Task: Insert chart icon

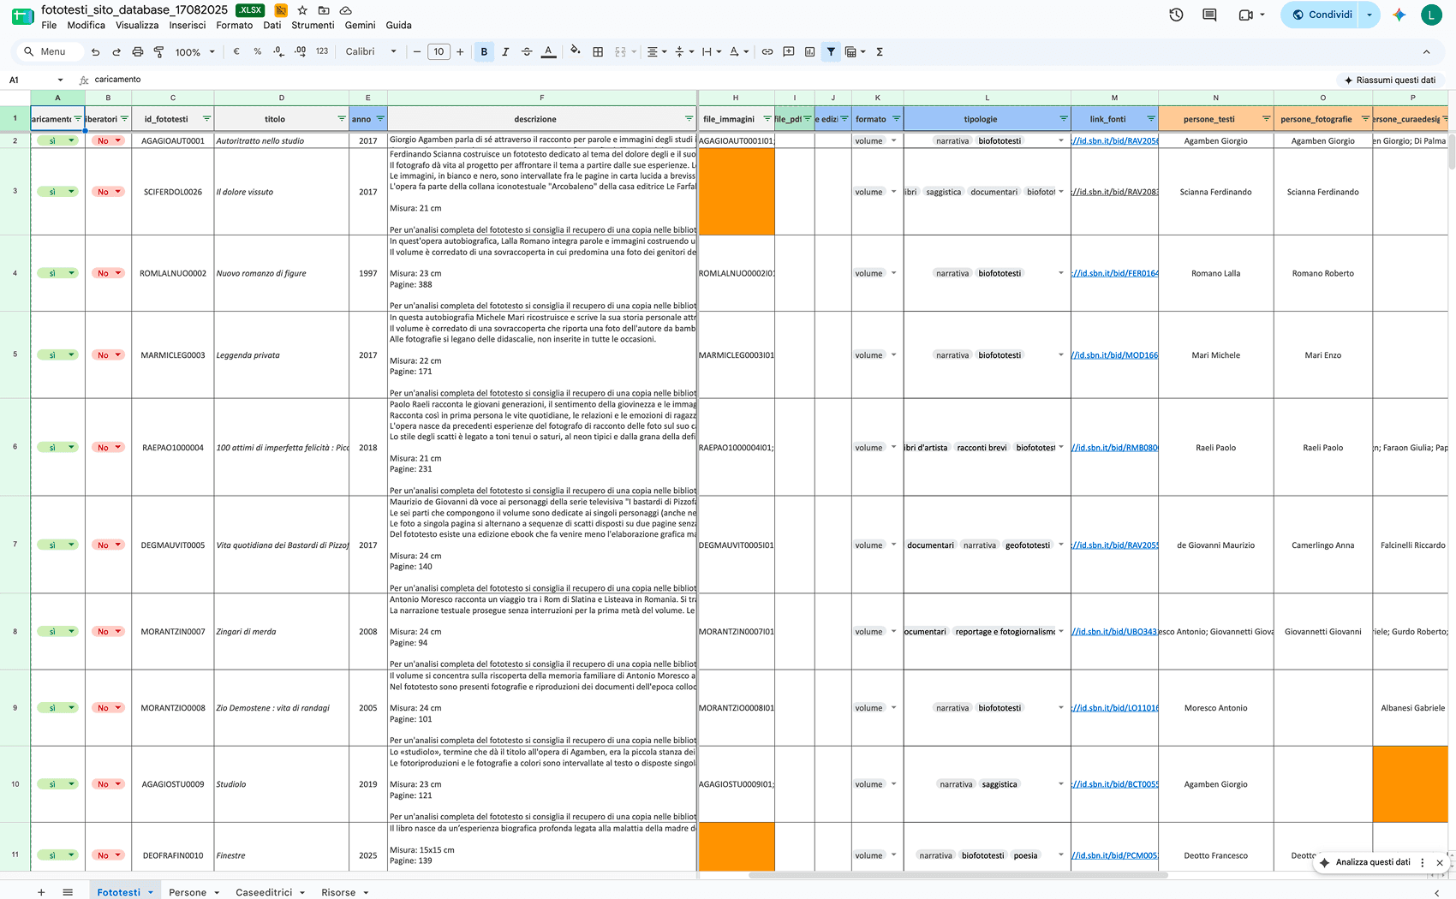Action: pyautogui.click(x=810, y=52)
